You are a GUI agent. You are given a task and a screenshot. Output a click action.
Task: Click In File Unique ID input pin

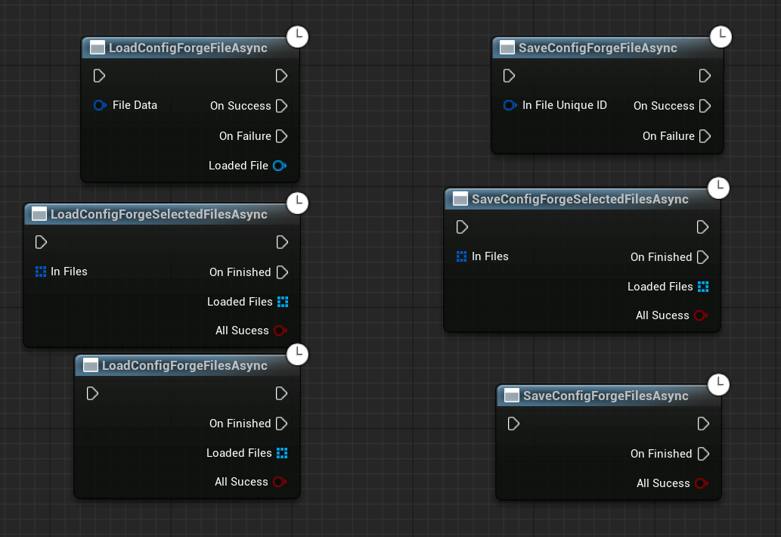[x=510, y=105]
